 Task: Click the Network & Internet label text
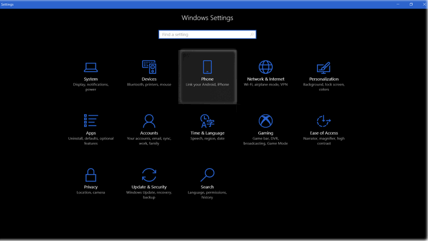266,79
